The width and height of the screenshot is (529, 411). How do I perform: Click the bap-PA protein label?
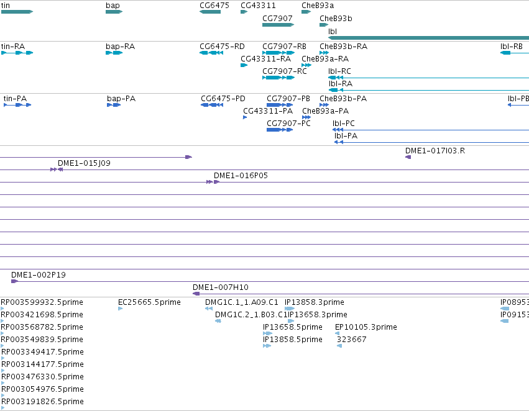[121, 99]
